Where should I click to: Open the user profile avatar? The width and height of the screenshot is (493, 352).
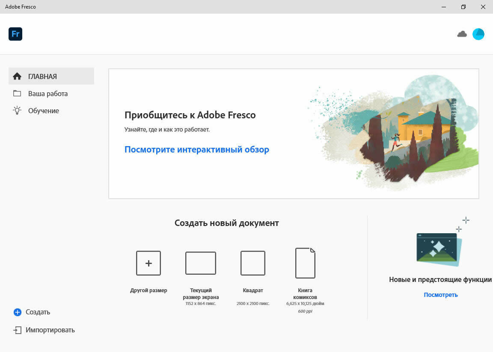tap(478, 34)
